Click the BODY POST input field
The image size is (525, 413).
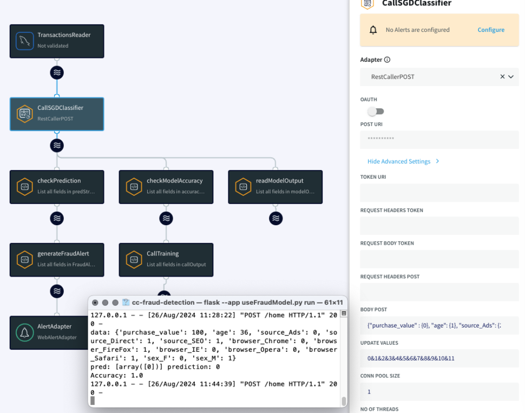439,325
